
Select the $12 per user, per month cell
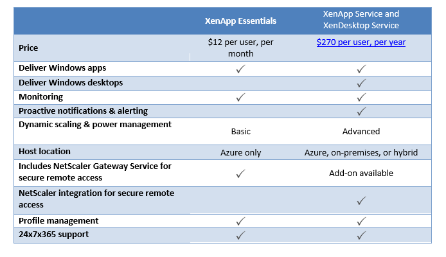click(x=240, y=48)
